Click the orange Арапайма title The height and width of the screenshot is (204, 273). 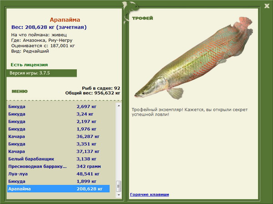65,20
